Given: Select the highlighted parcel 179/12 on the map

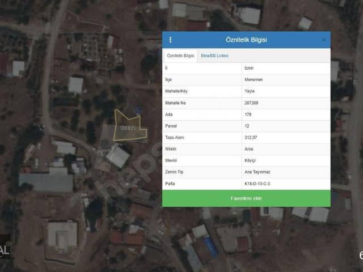Looking at the screenshot, I should (x=129, y=127).
